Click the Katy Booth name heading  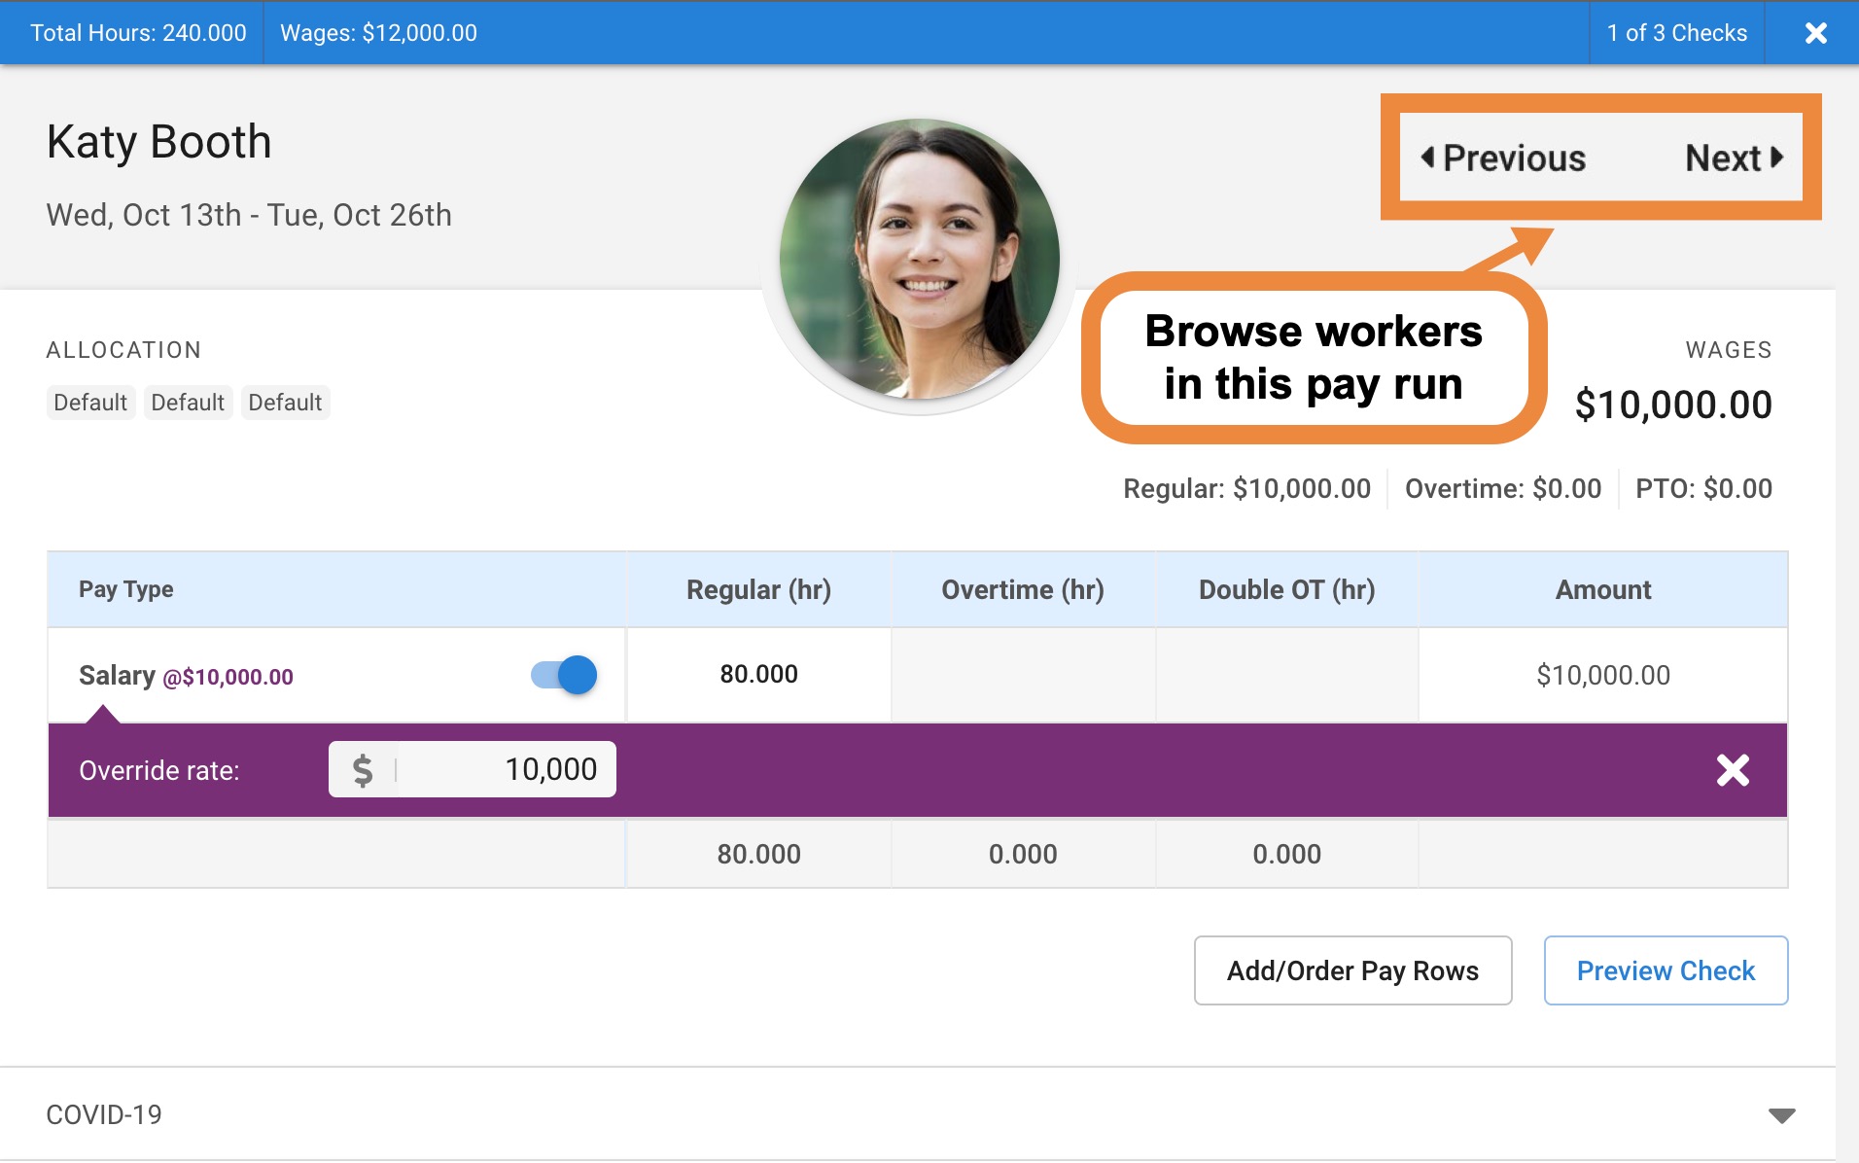point(159,142)
